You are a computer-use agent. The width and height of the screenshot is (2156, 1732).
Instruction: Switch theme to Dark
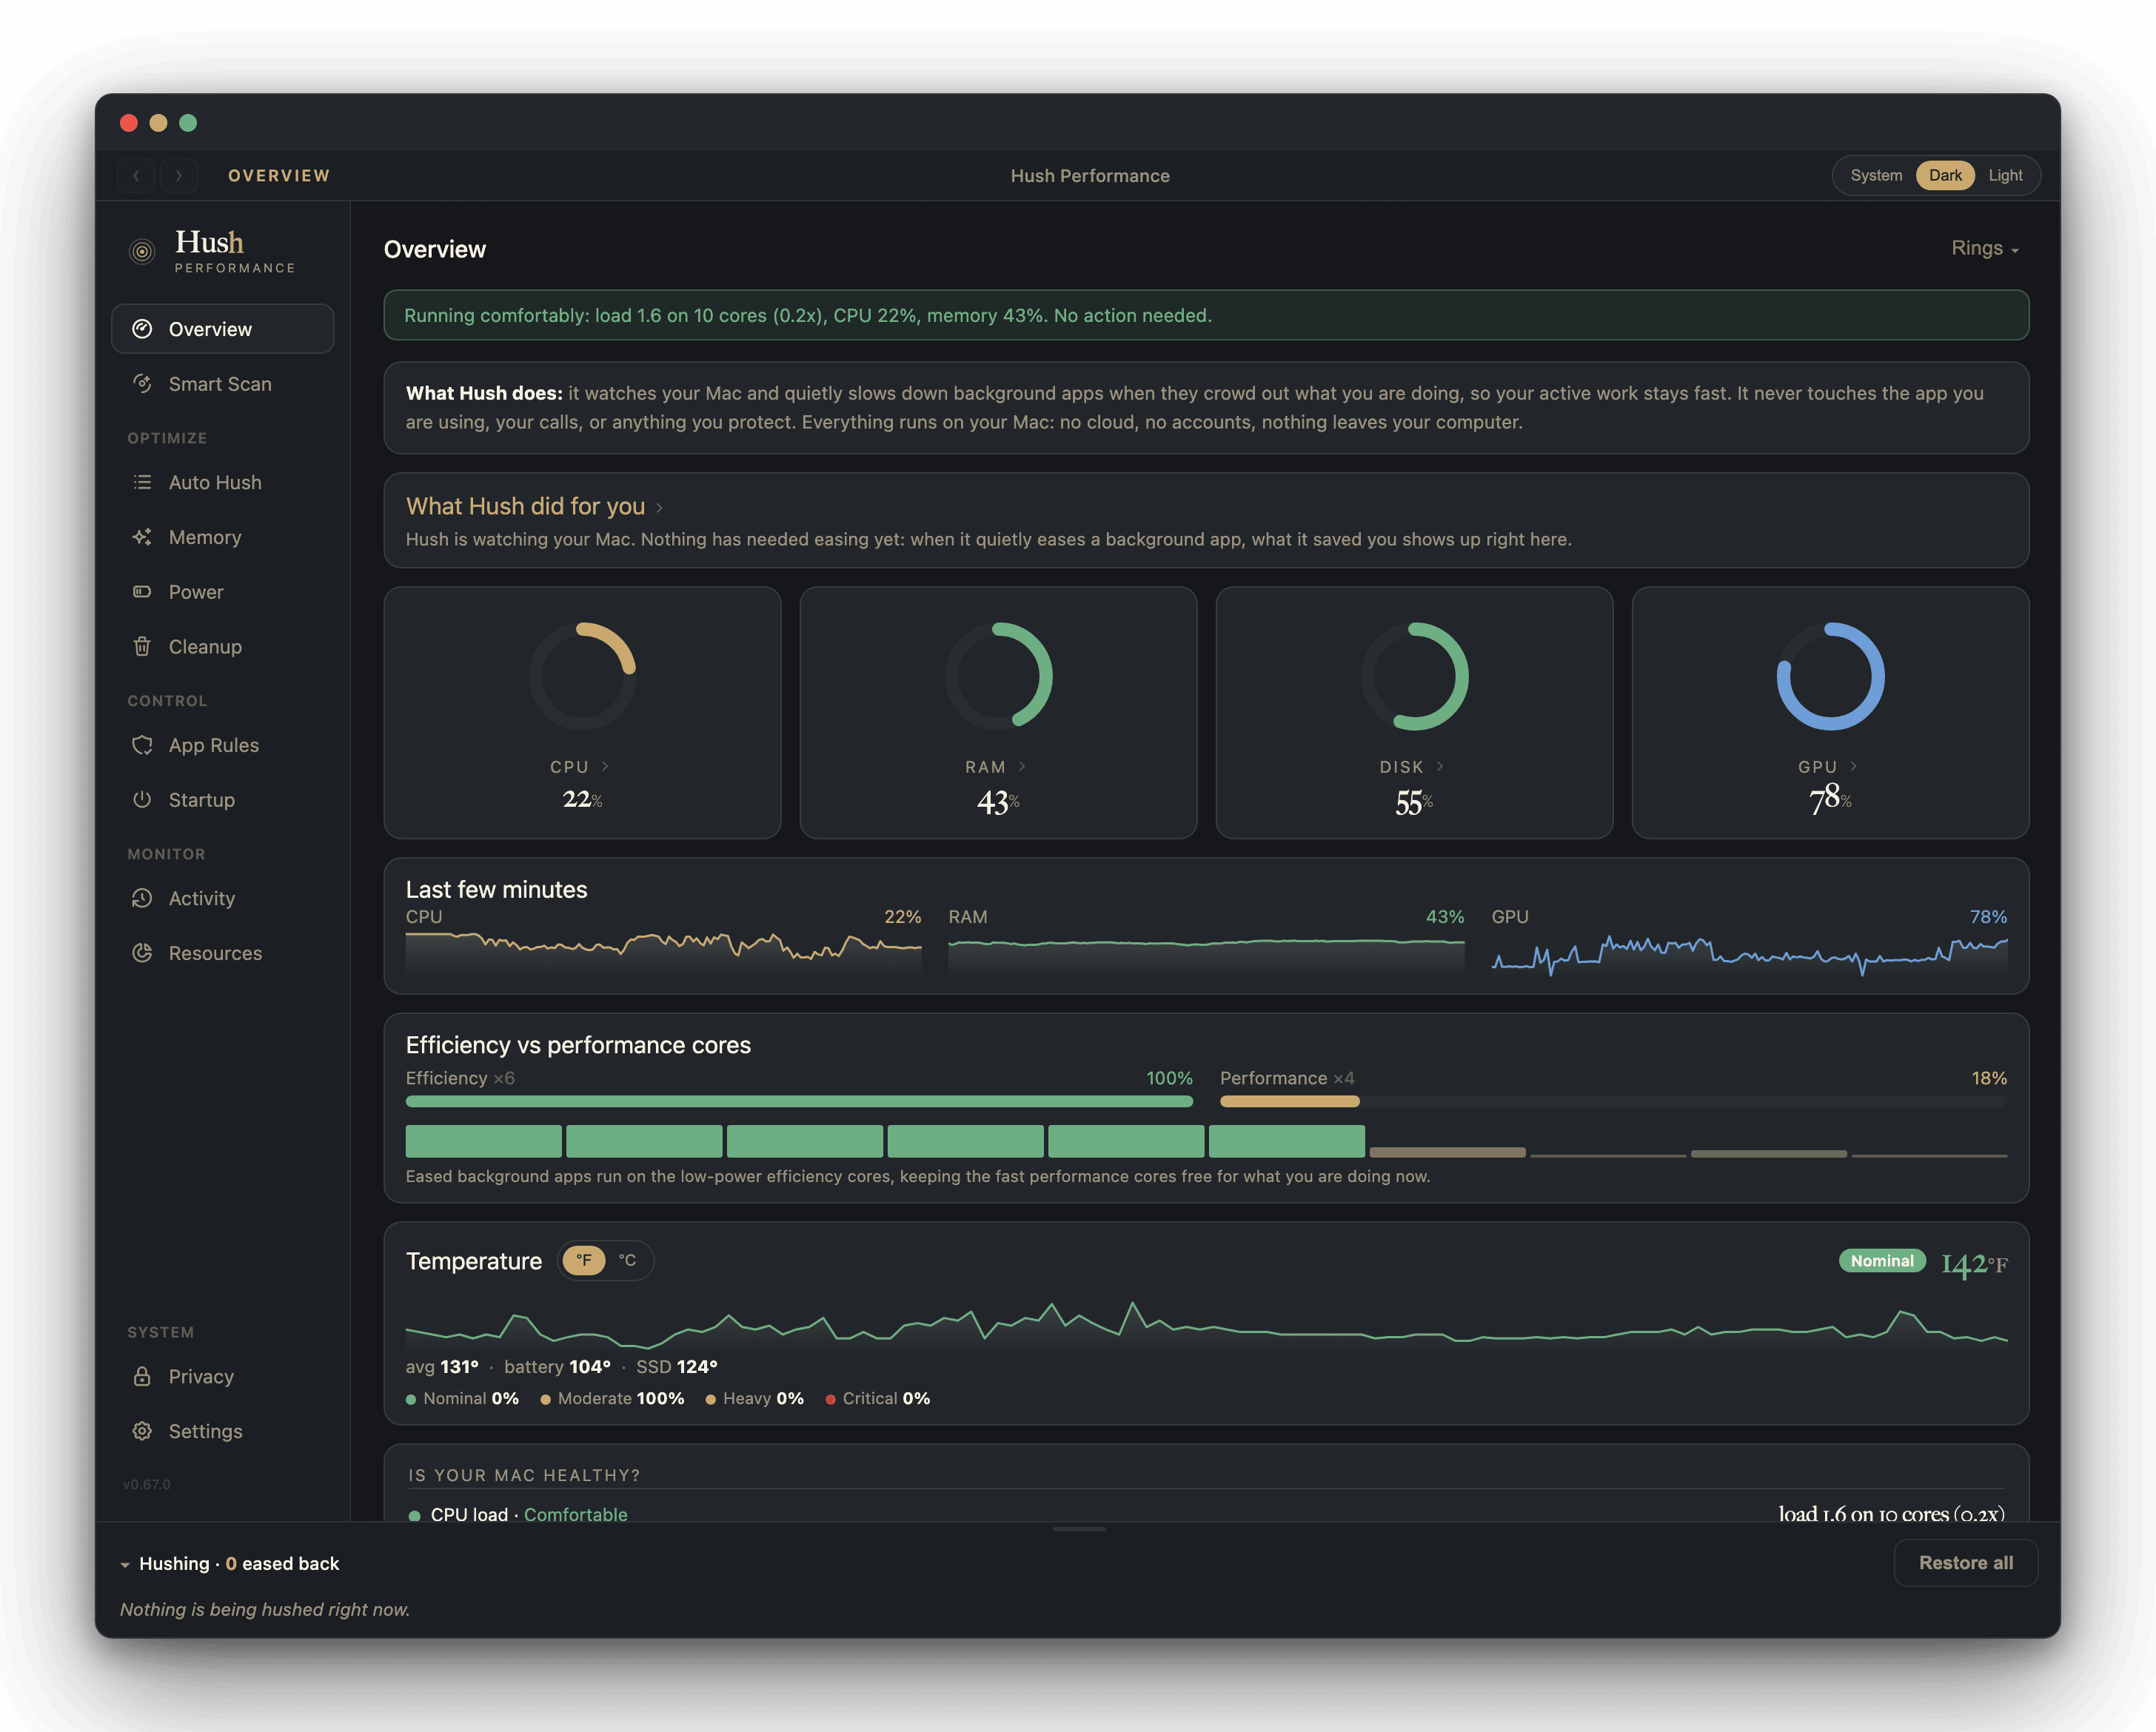click(1945, 175)
